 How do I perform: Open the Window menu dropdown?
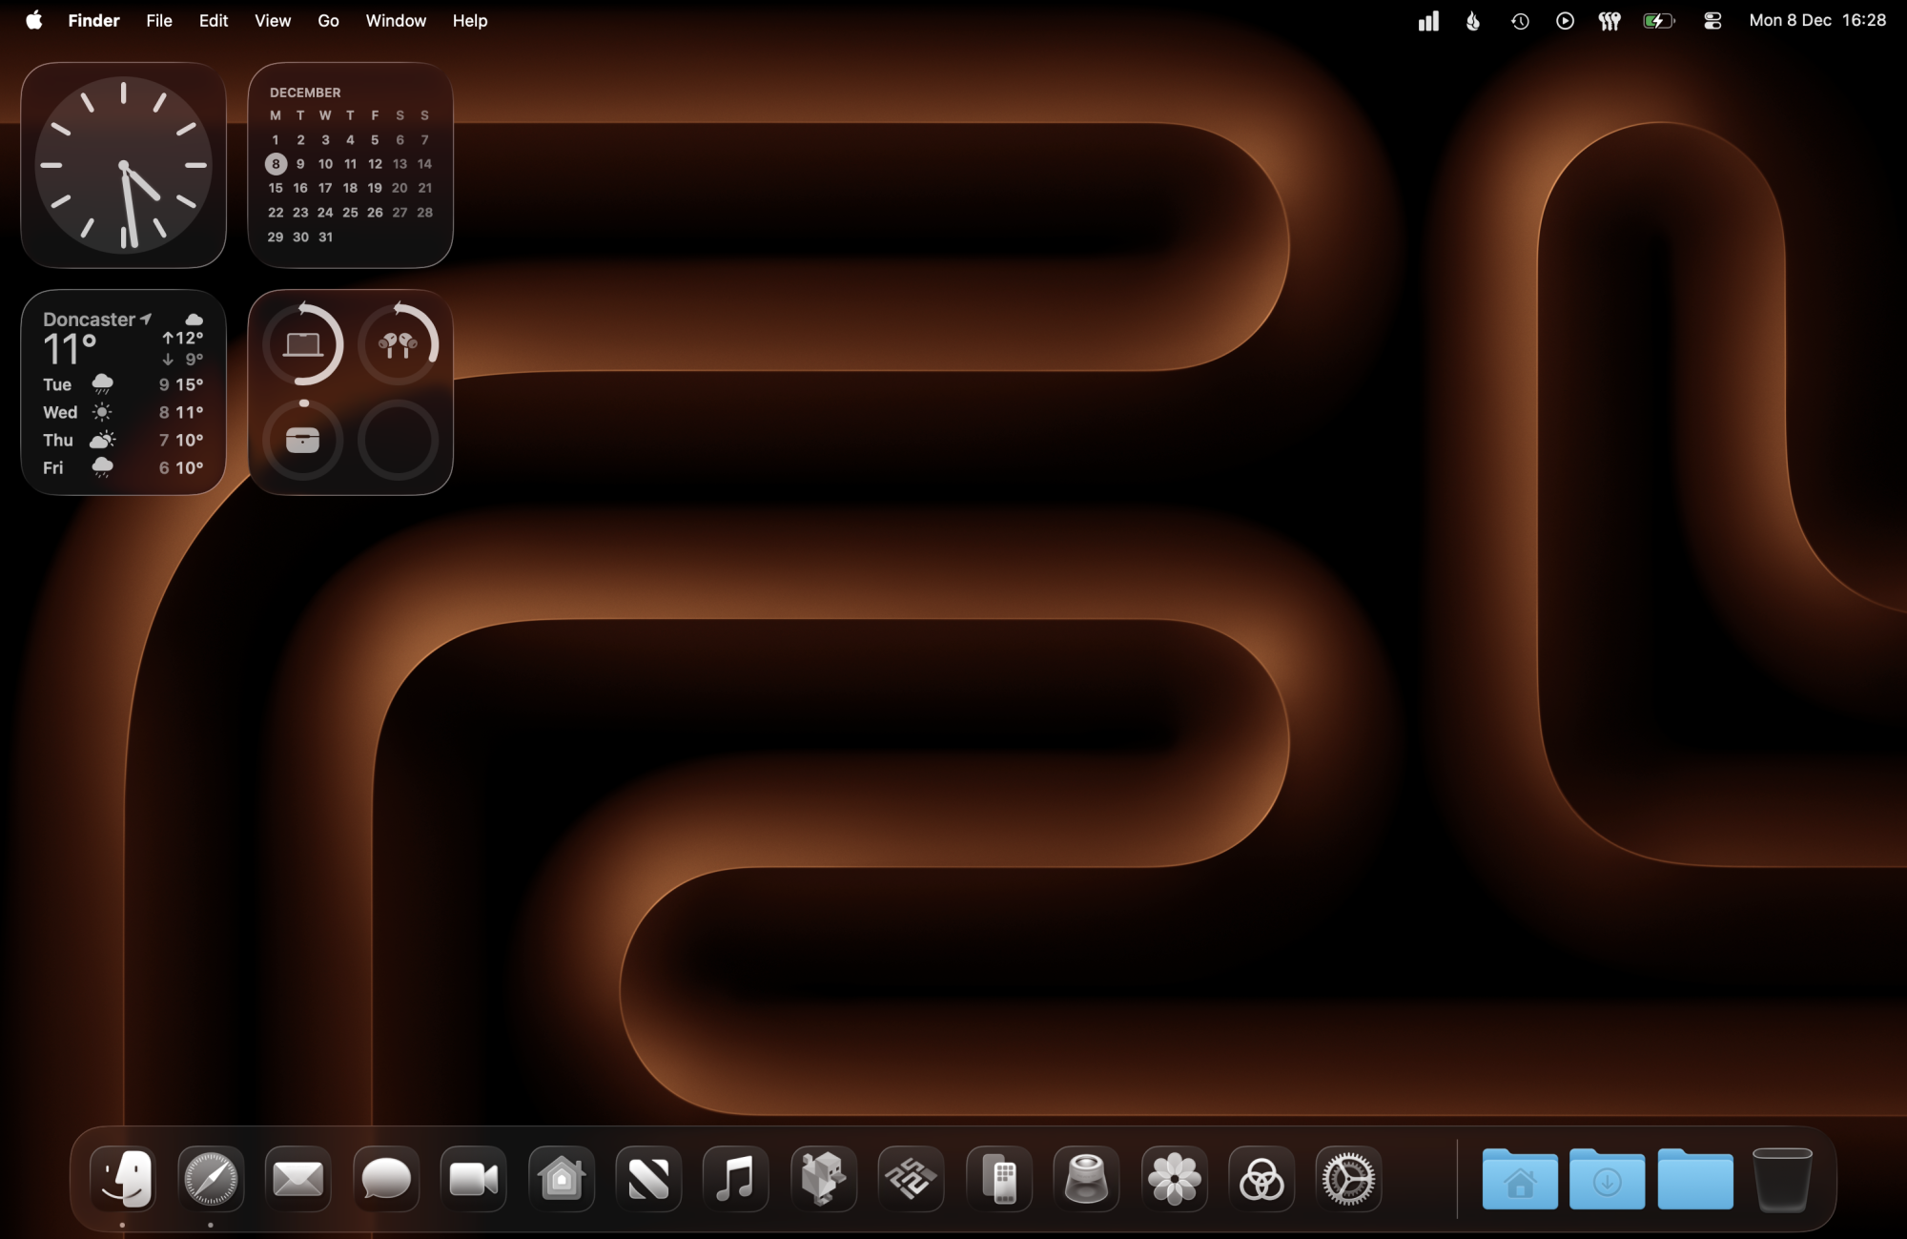(396, 20)
